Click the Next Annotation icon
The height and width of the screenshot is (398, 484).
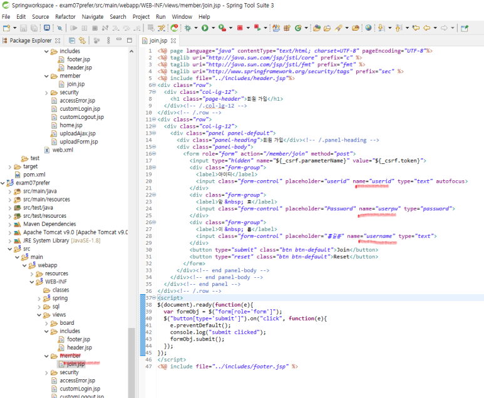point(381,28)
